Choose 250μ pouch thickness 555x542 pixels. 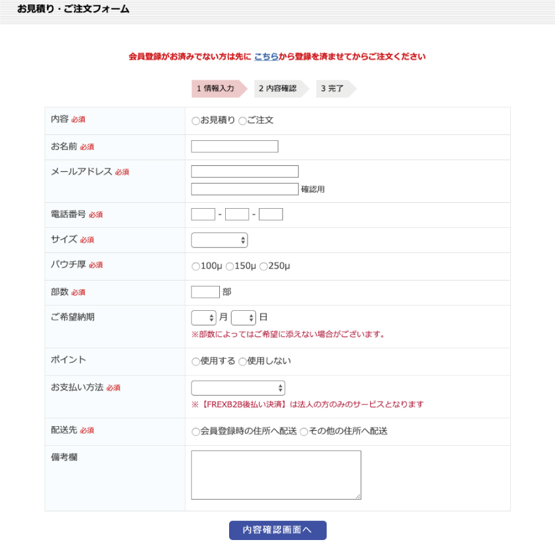coord(264,266)
